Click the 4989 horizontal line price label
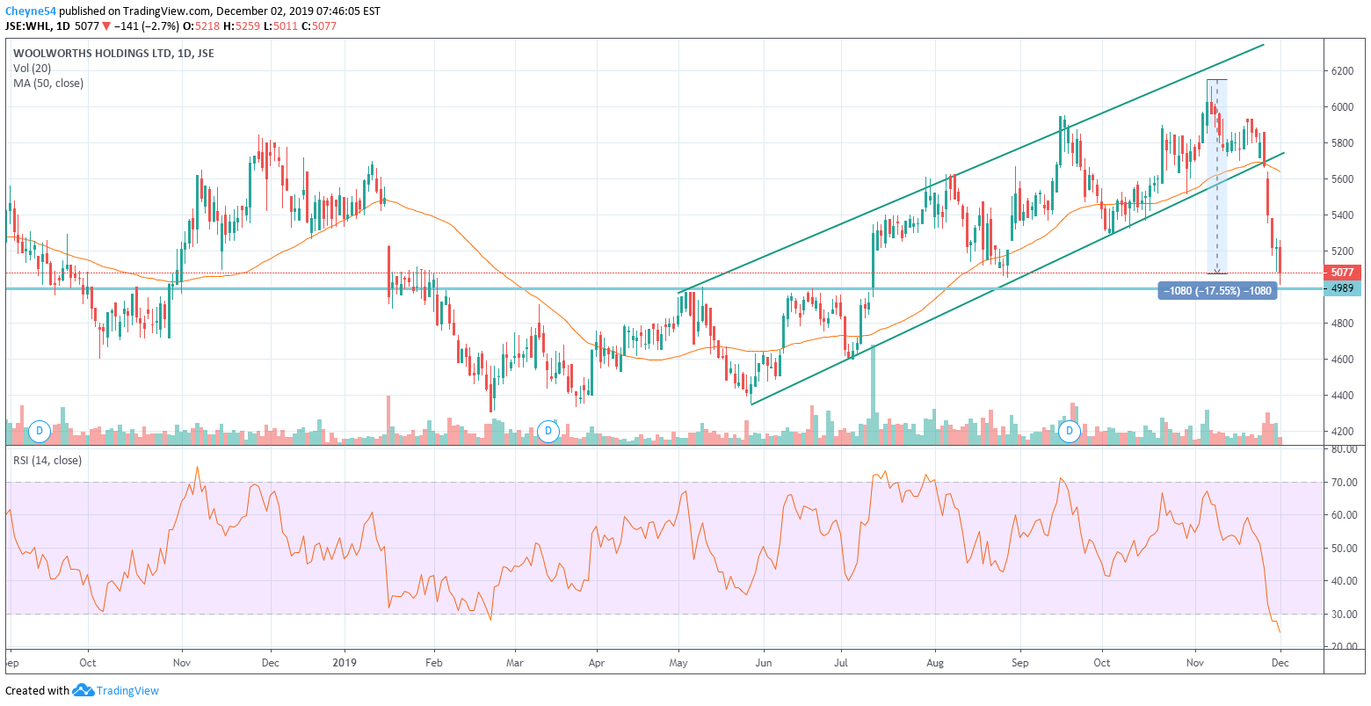 (x=1341, y=288)
